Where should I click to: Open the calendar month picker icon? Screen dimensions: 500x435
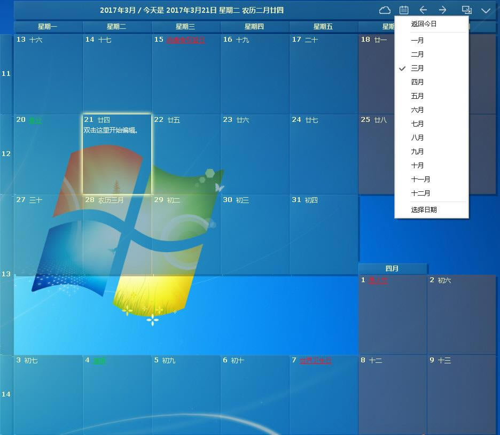[x=403, y=10]
